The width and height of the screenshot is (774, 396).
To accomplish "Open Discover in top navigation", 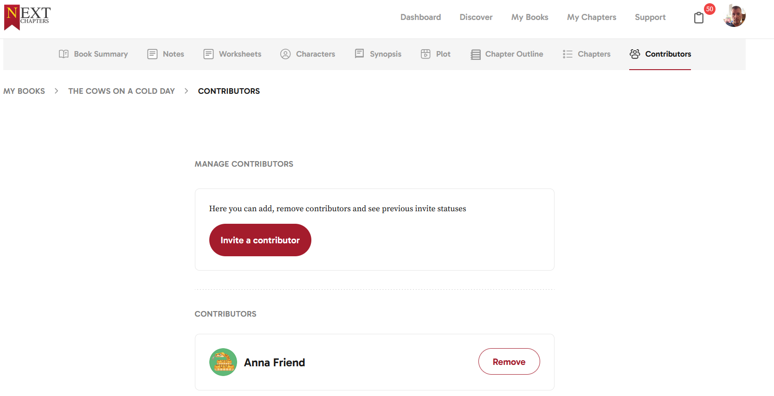I will 476,17.
